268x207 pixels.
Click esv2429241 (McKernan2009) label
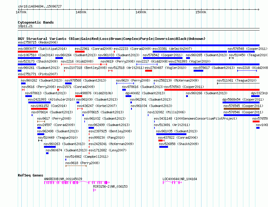click(111, 144)
